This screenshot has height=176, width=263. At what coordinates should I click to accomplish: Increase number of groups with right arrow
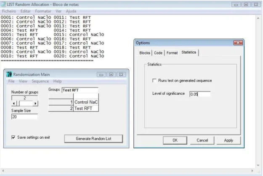coord(35,104)
